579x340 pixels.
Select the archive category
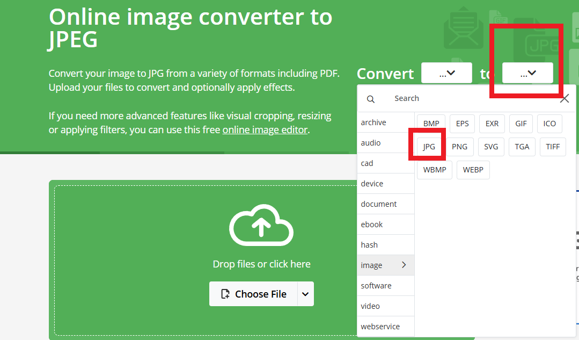[385, 122]
